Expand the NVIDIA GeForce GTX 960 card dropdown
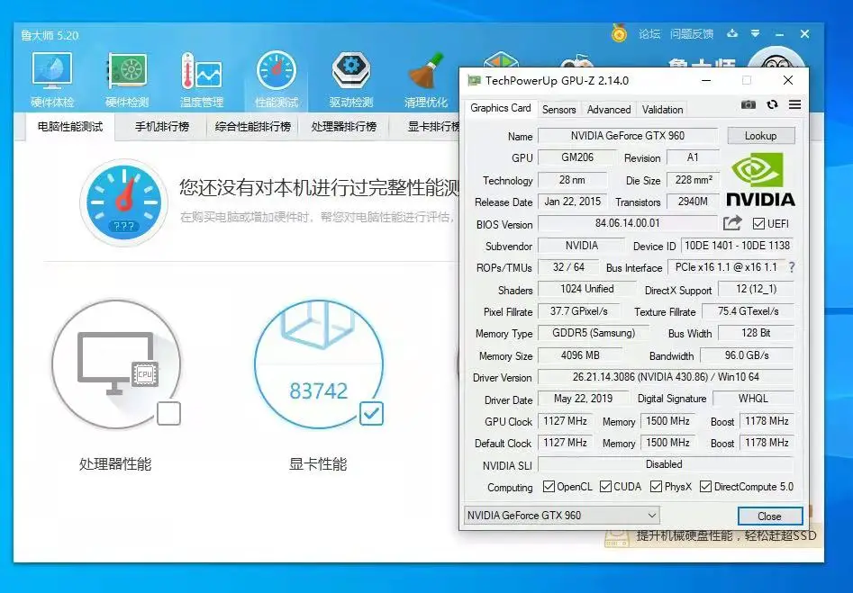 (x=562, y=515)
